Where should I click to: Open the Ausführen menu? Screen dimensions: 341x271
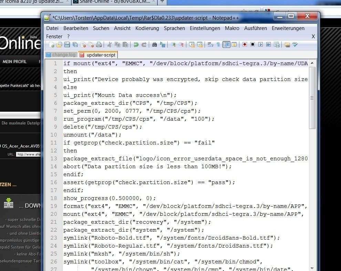click(x=255, y=28)
